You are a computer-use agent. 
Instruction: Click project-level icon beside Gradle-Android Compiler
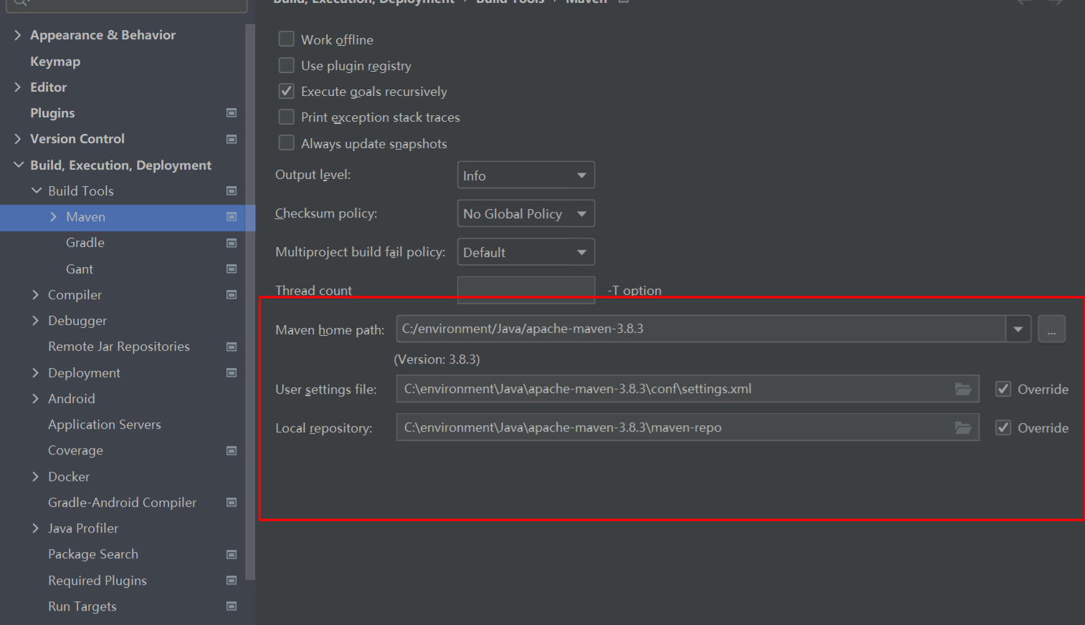[231, 503]
